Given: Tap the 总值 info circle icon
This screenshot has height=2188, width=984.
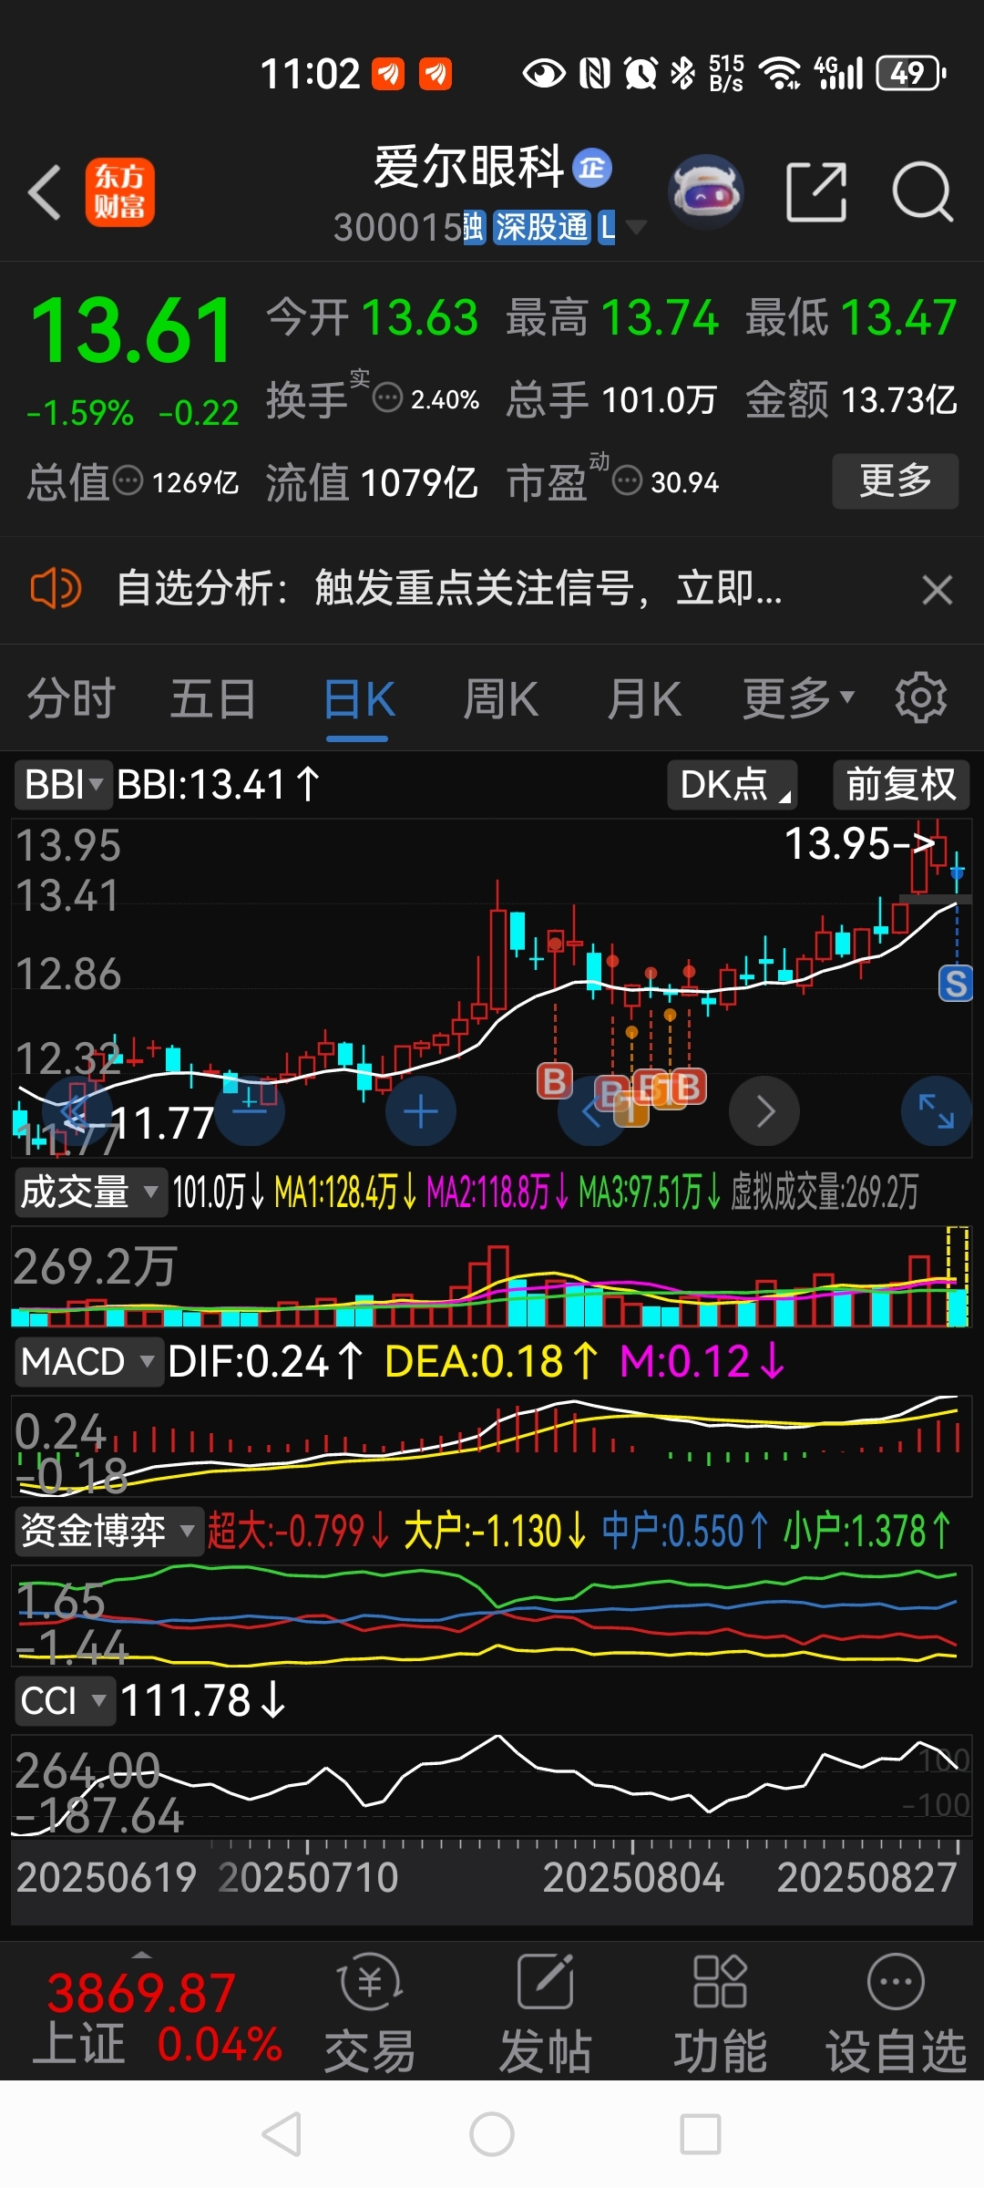Looking at the screenshot, I should 128,480.
